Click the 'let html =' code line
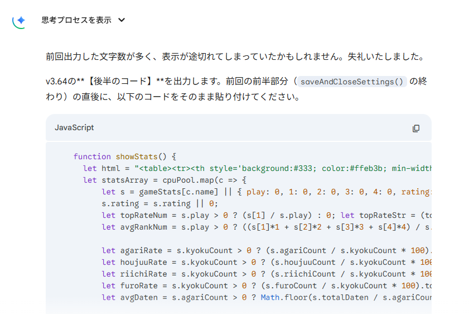 (257, 168)
